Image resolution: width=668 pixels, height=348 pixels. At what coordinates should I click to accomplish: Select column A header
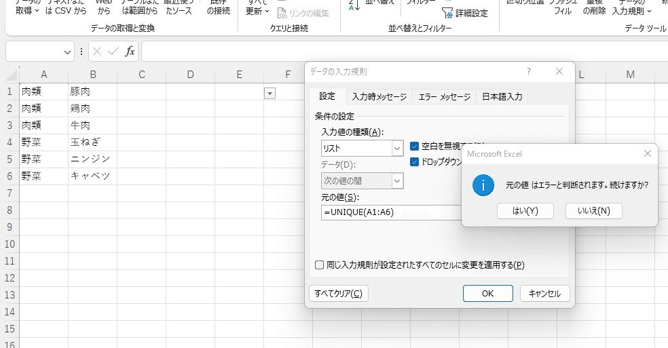point(44,75)
